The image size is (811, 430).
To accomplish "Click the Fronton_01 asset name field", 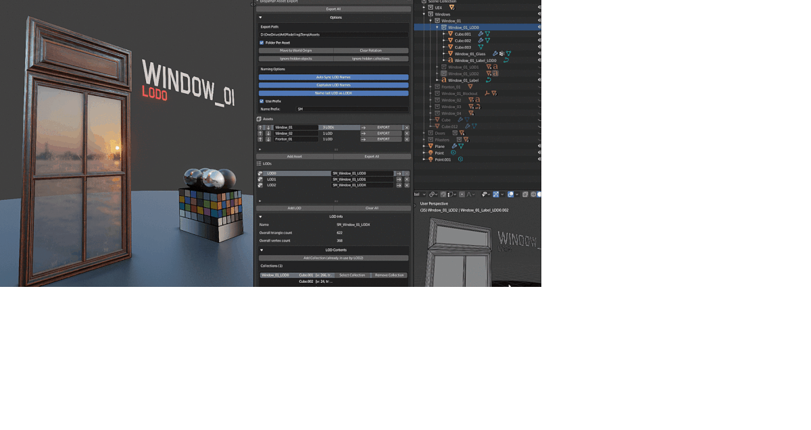I will pos(296,139).
